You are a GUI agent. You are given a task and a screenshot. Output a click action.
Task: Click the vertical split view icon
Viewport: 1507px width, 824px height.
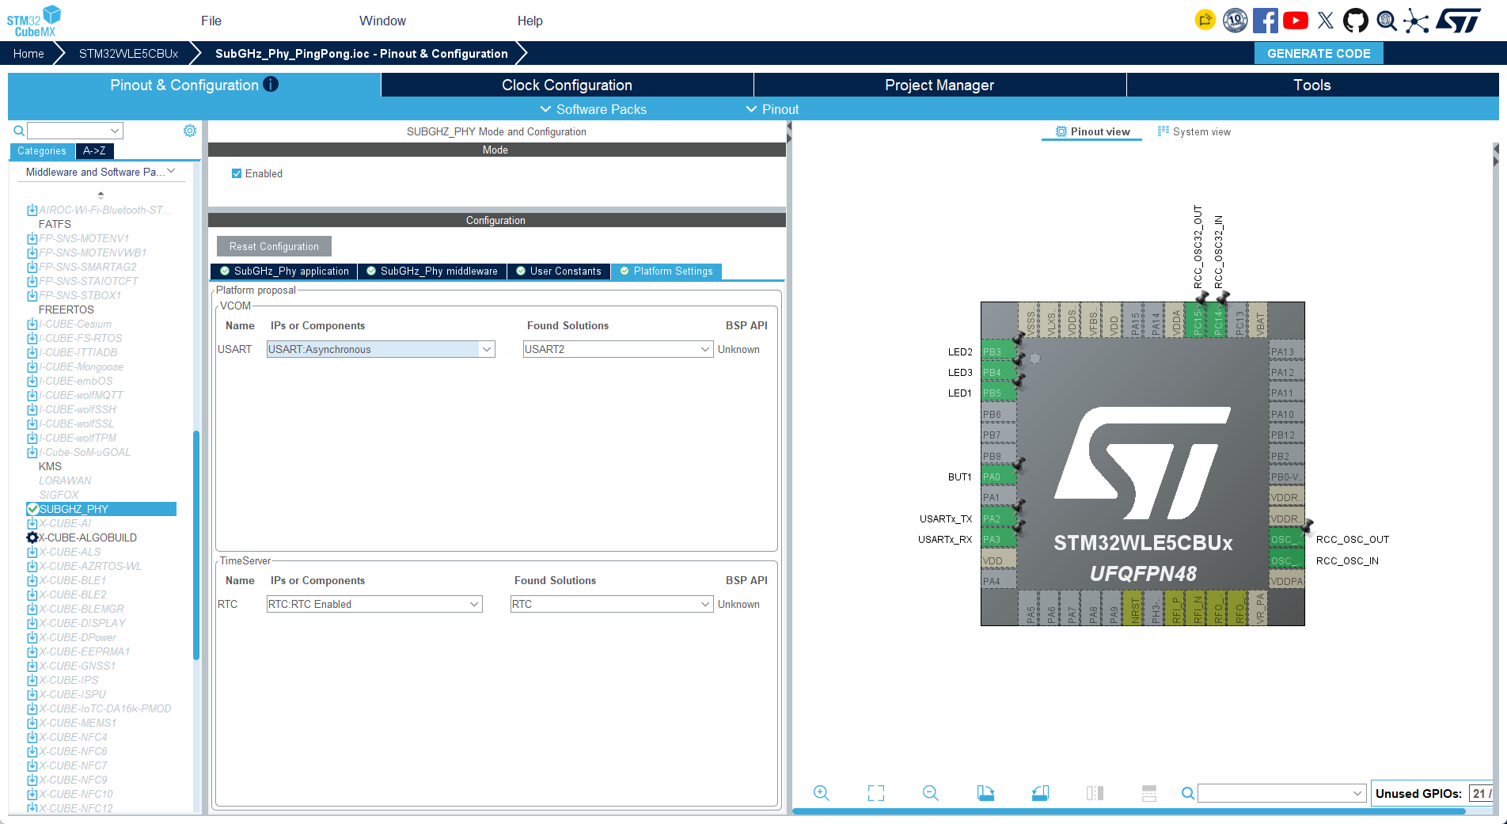click(x=1095, y=793)
